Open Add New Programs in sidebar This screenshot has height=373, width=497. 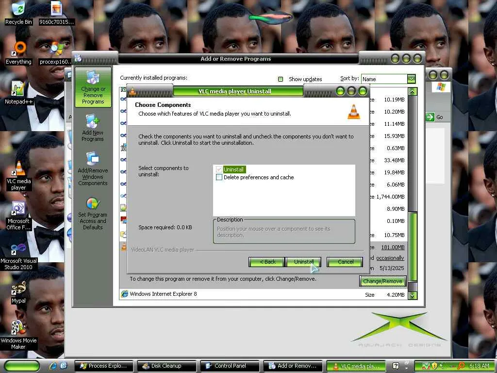[93, 128]
